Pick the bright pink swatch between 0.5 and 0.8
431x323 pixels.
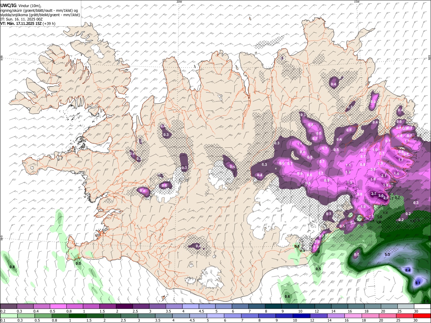coord(58,306)
